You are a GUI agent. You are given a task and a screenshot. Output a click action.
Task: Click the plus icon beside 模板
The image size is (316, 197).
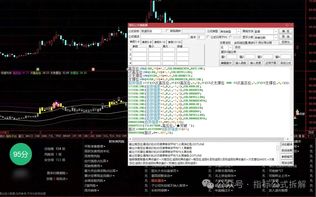(x=308, y=136)
